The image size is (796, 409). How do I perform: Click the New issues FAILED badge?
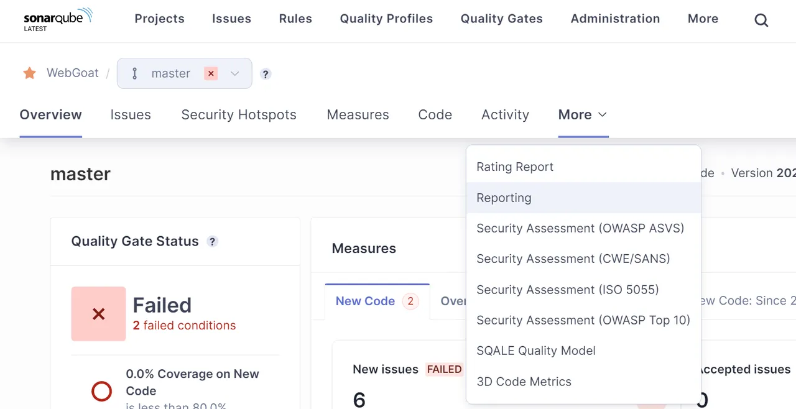444,369
